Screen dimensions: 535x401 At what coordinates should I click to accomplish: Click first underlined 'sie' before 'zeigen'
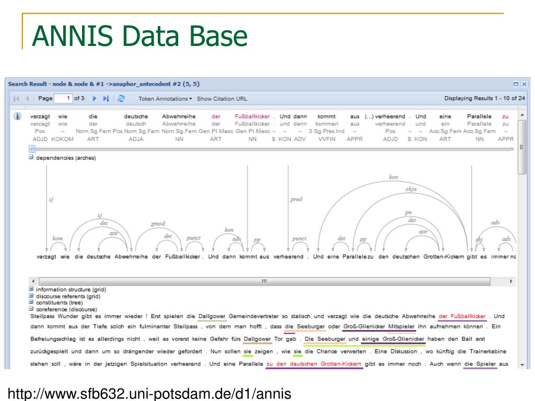247,351
